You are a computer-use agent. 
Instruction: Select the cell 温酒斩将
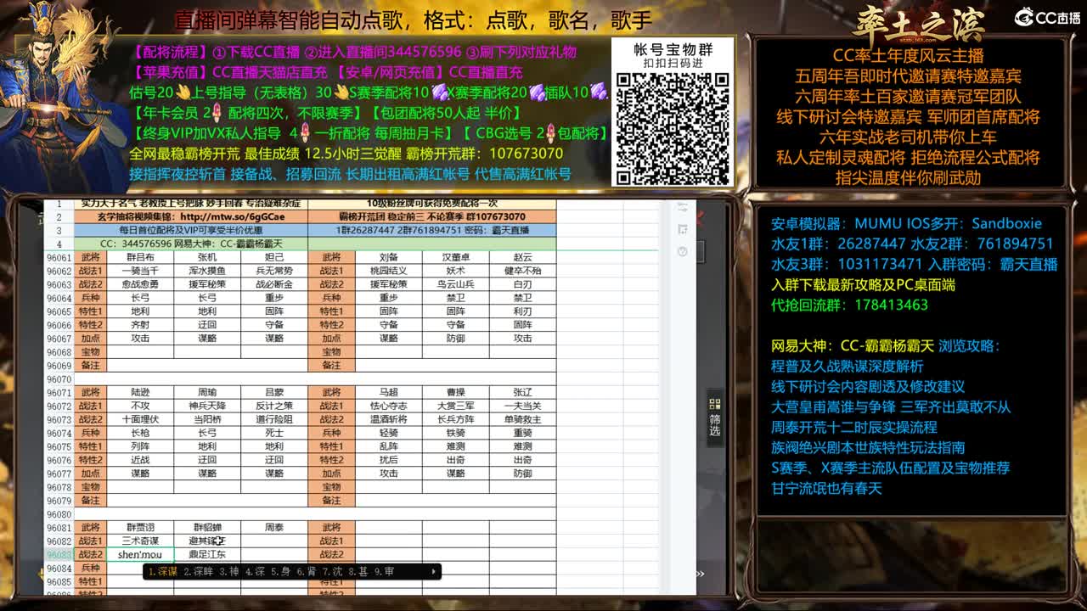pos(389,419)
